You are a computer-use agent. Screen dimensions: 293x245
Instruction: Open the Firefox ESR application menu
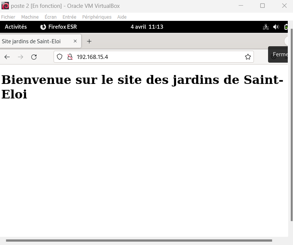(58, 27)
